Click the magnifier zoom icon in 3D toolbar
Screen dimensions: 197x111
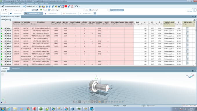tap(83, 101)
